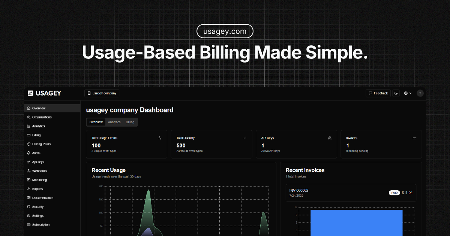Toggle dark mode with the moon icon
Screen dimensions: 450x236
pyautogui.click(x=396, y=93)
